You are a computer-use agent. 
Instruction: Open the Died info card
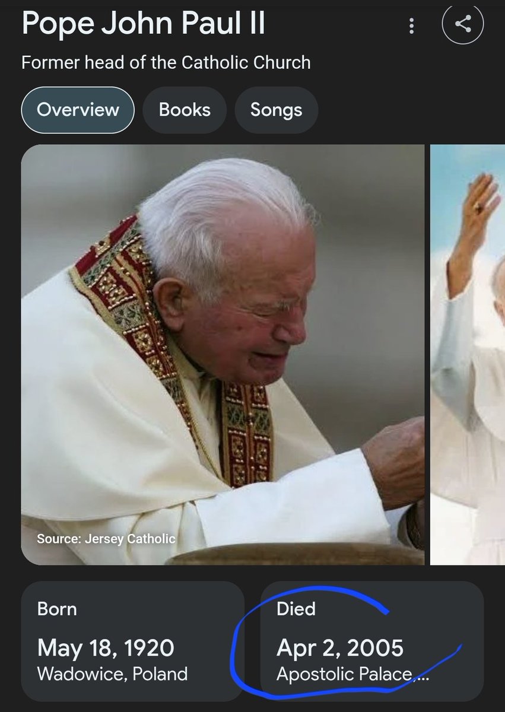(x=372, y=641)
